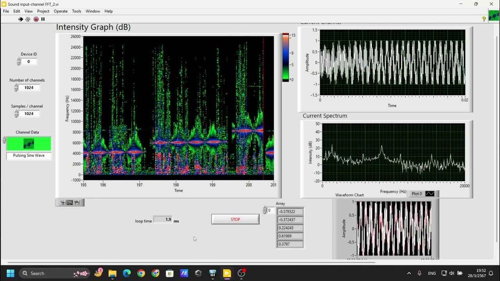Adjust Samples / channel stepper arrows

[16, 114]
